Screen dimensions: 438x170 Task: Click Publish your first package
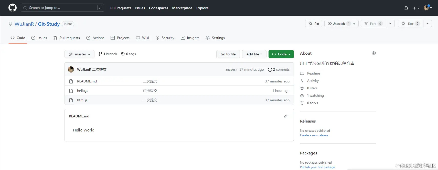[x=317, y=167]
